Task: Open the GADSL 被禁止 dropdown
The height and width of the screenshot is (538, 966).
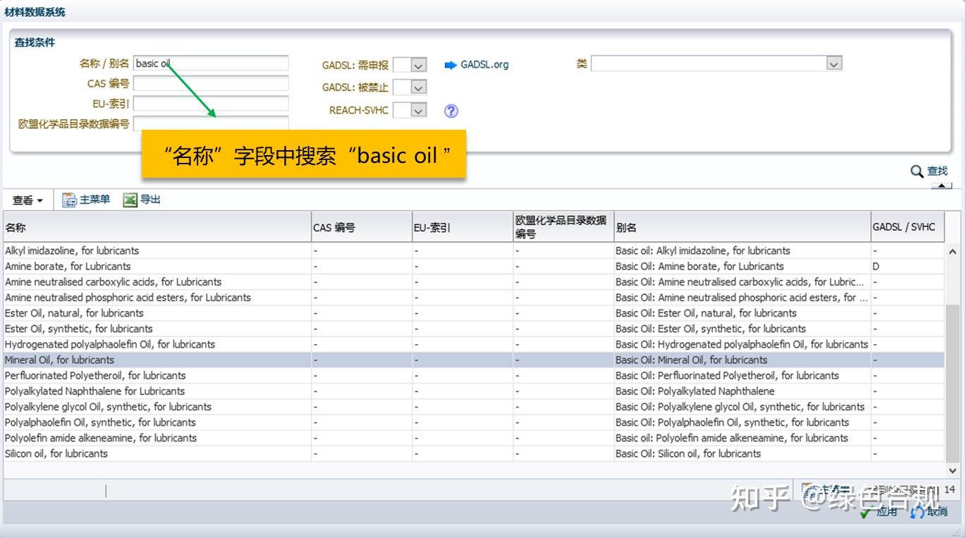Action: click(419, 87)
